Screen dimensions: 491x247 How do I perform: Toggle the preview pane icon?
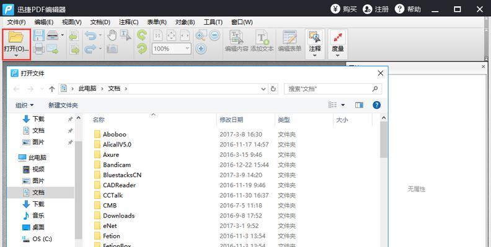[359, 105]
